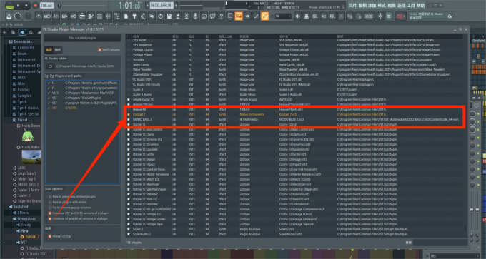The width and height of the screenshot is (486, 259).
Task: Click the download arrow icon in toolbar
Action: click(x=9, y=16)
